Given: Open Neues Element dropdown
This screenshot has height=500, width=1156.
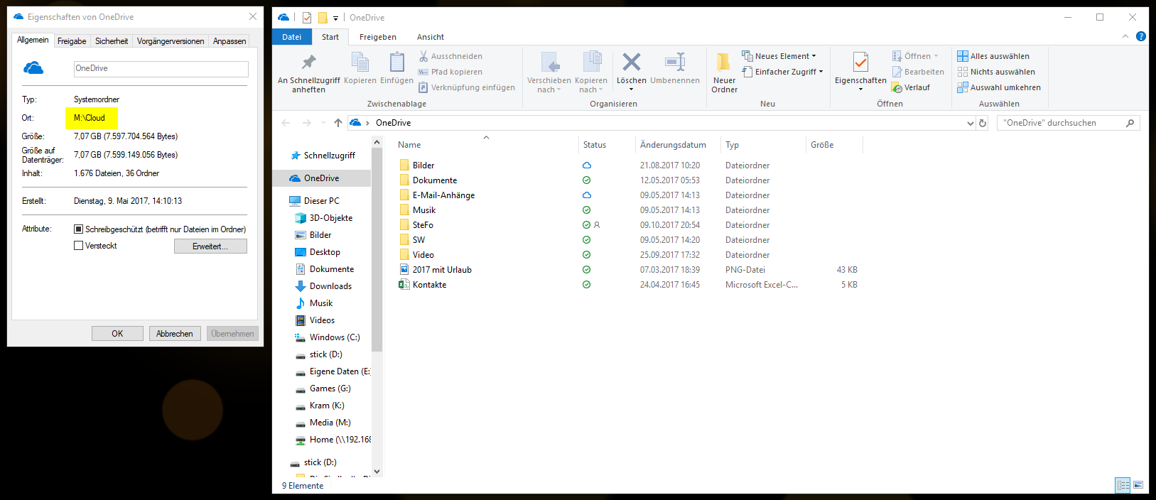Looking at the screenshot, I should tap(779, 56).
